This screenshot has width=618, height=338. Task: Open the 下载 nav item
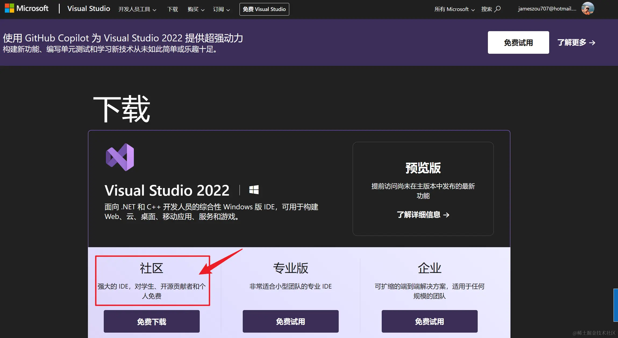click(x=173, y=9)
